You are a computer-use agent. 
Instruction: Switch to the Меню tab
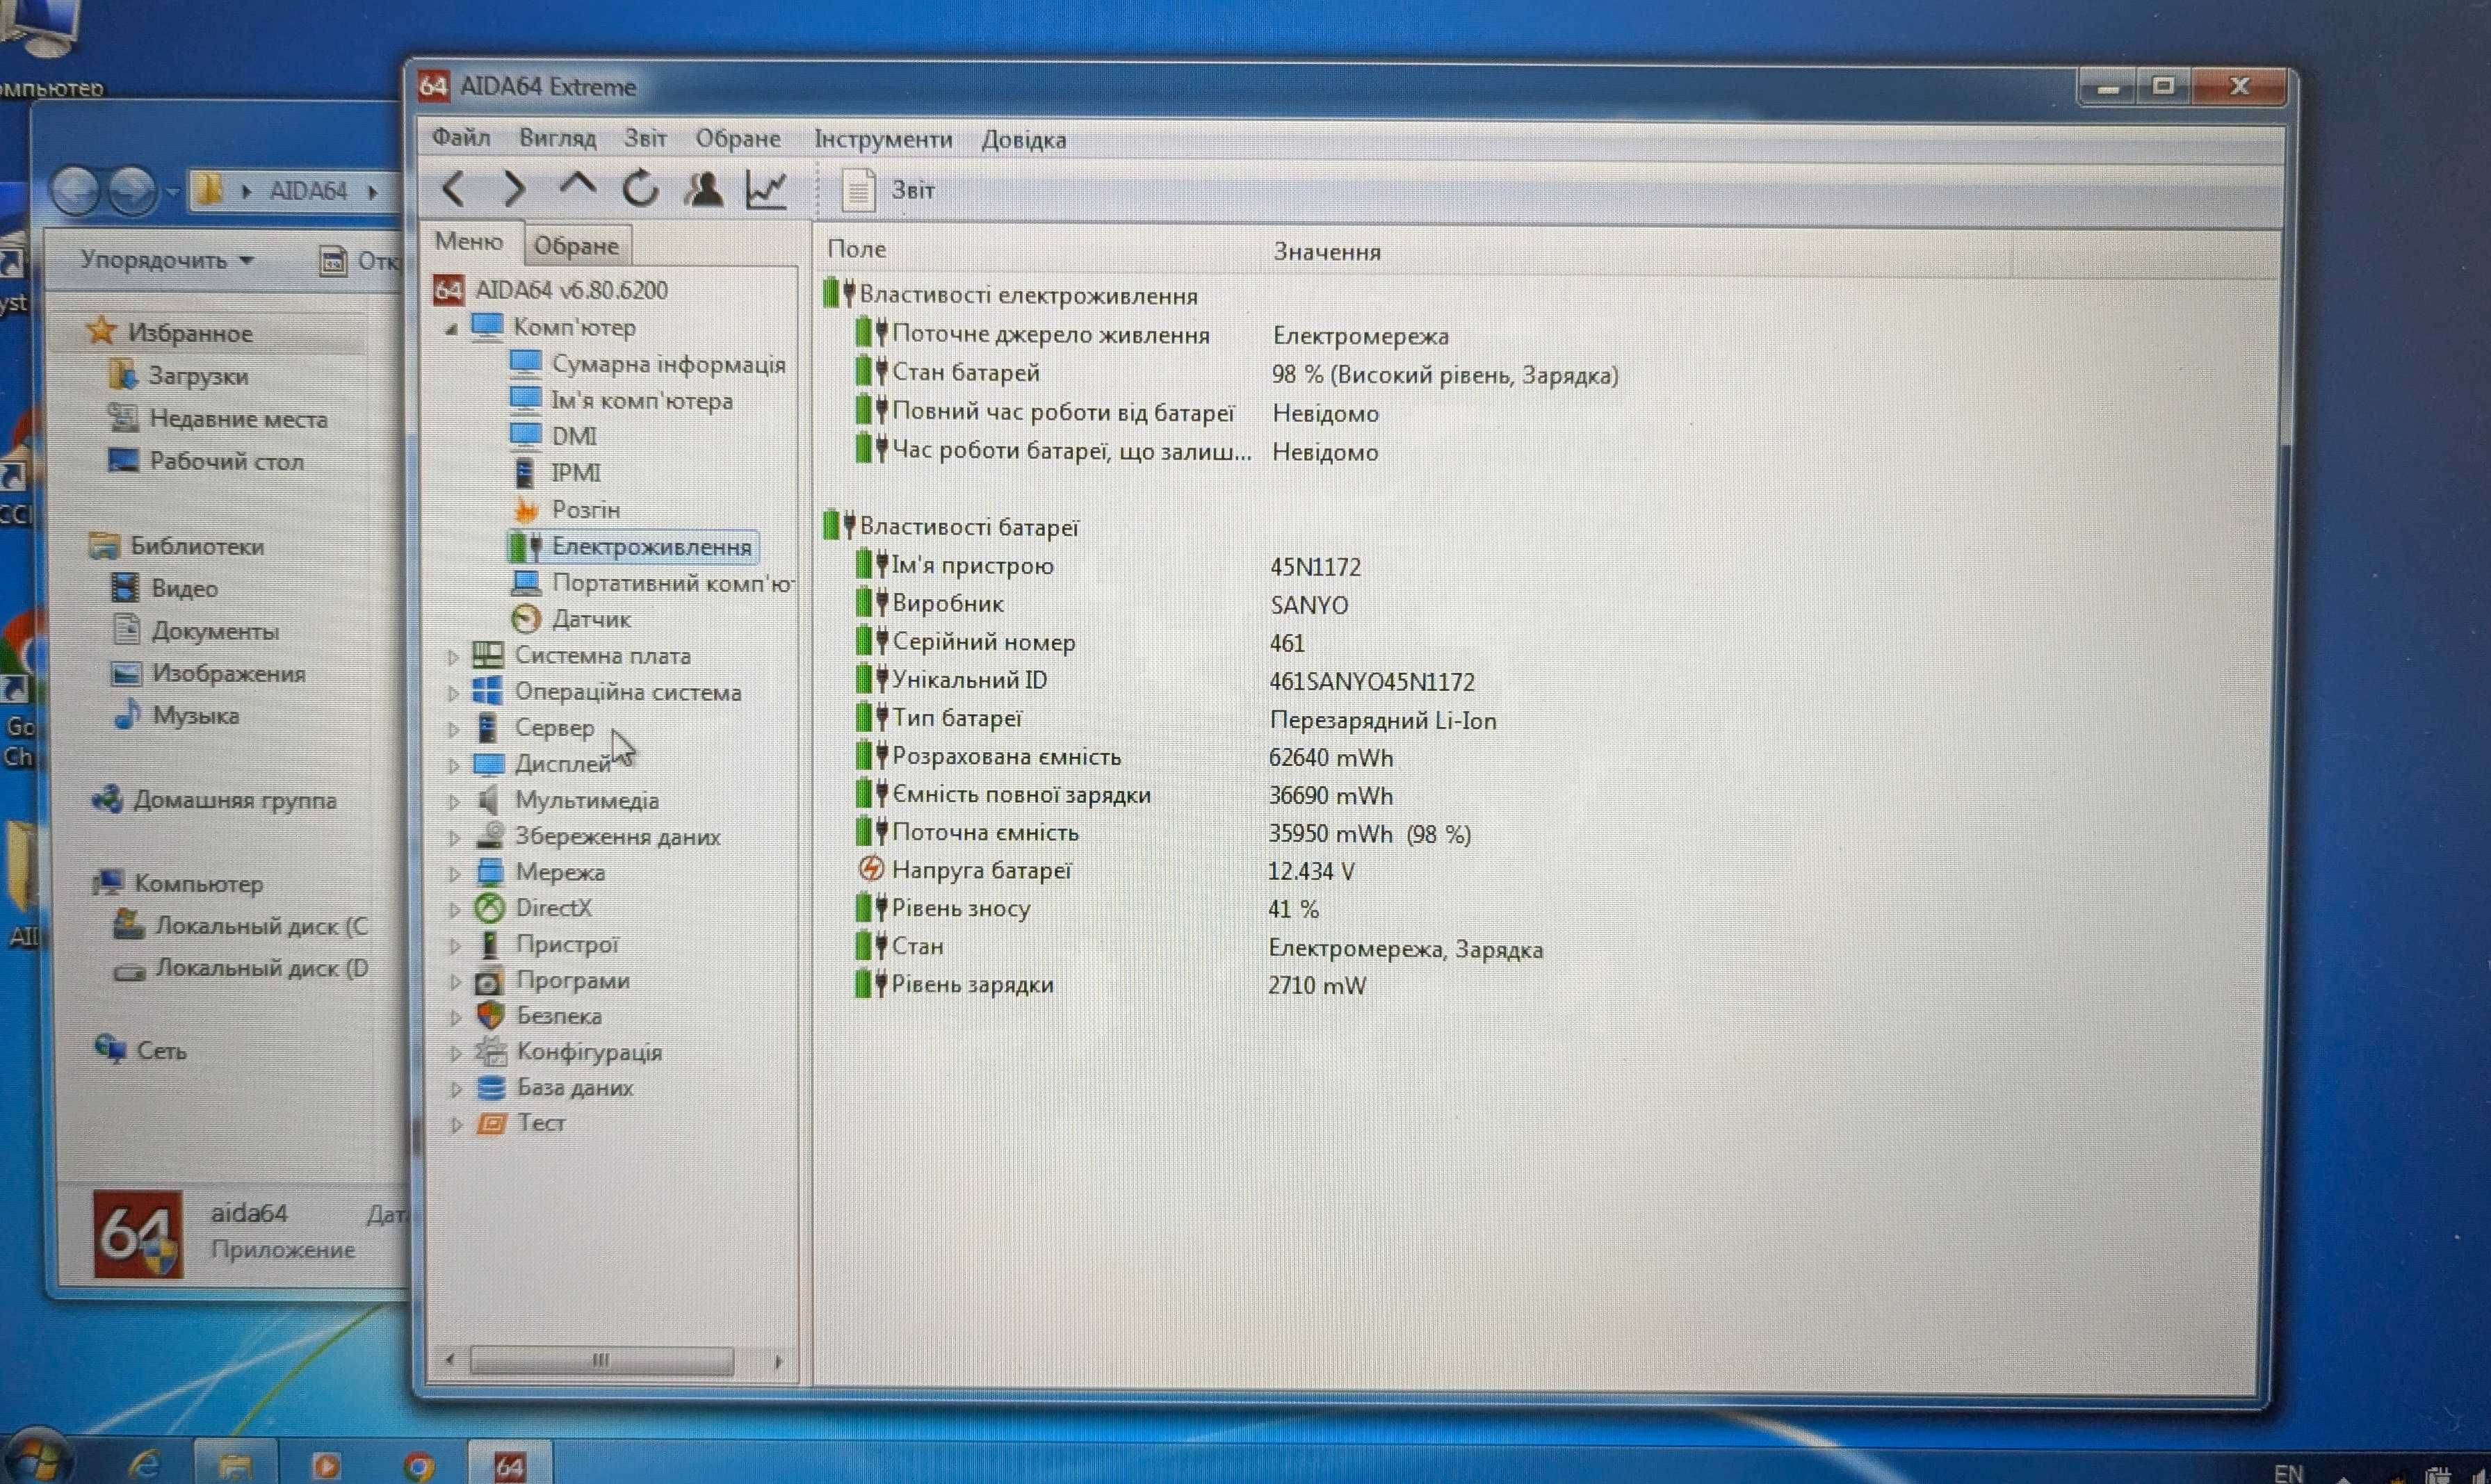click(x=469, y=242)
